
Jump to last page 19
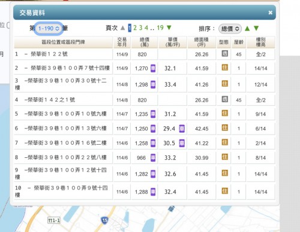coord(160,28)
